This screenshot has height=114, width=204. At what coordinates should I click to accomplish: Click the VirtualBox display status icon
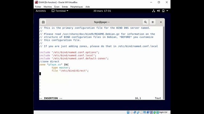(144, 112)
